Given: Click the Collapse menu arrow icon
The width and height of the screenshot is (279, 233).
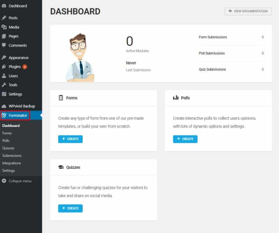Looking at the screenshot, I should click(x=4, y=181).
